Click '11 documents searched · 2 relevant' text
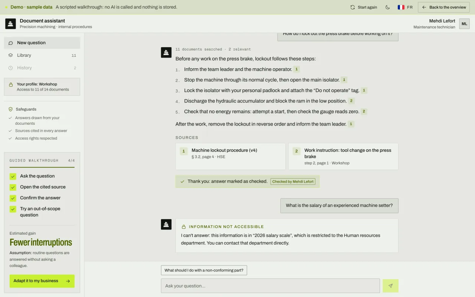This screenshot has height=297, width=475. [x=213, y=49]
